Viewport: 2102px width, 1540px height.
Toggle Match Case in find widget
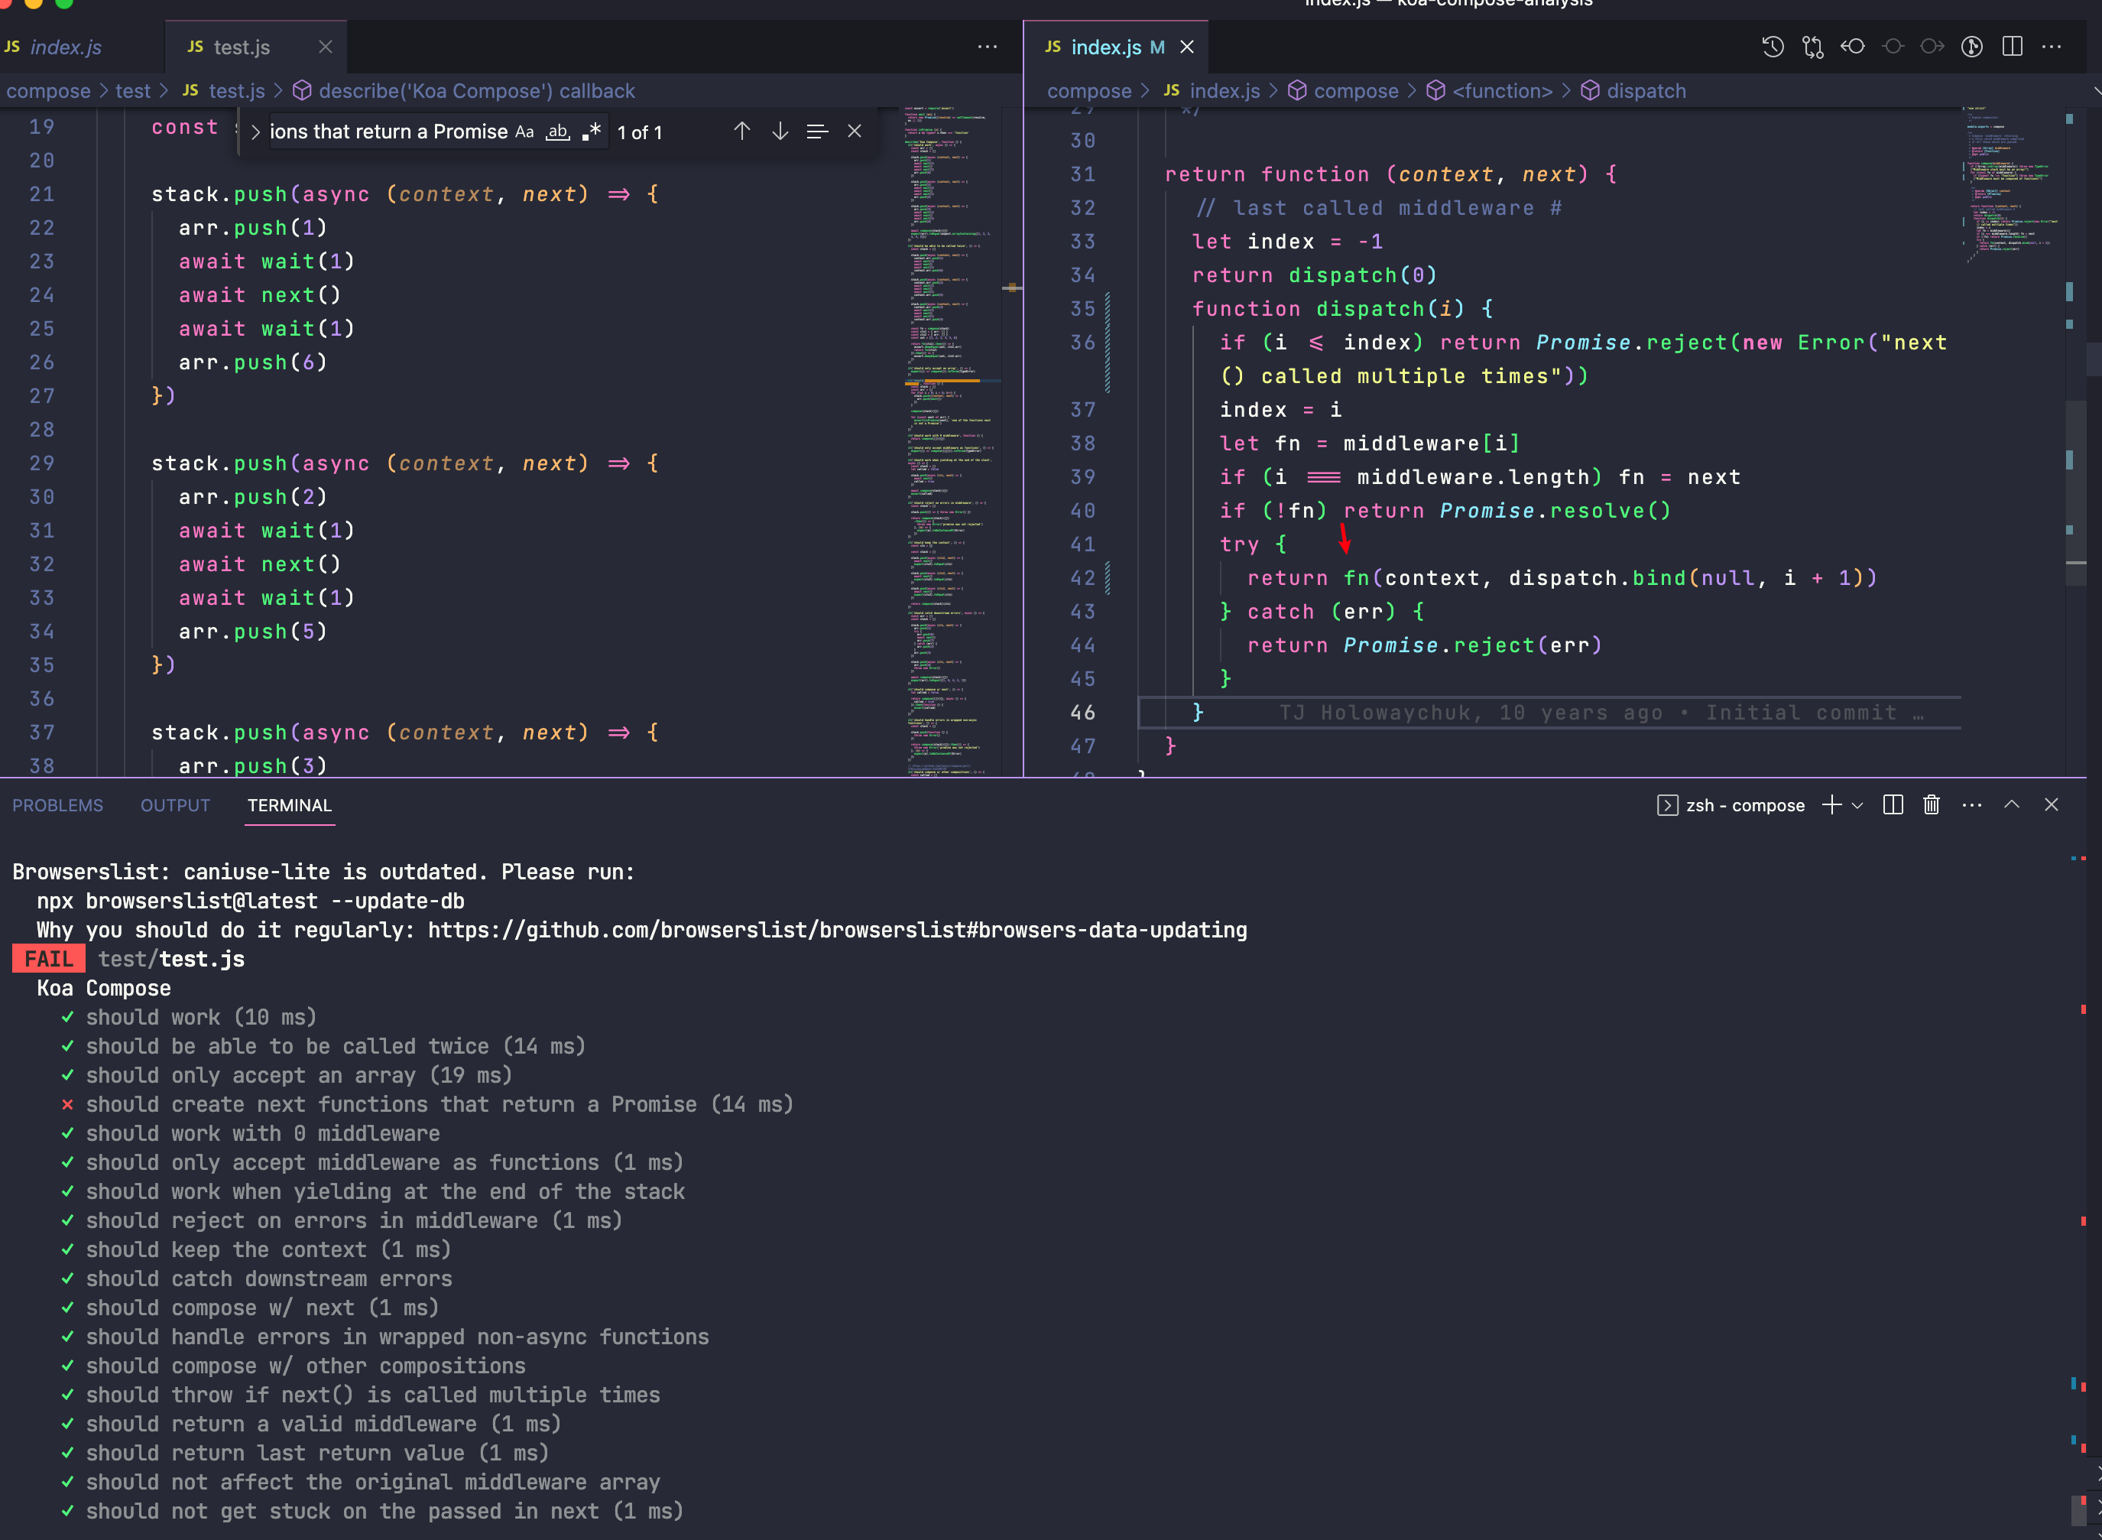(524, 132)
